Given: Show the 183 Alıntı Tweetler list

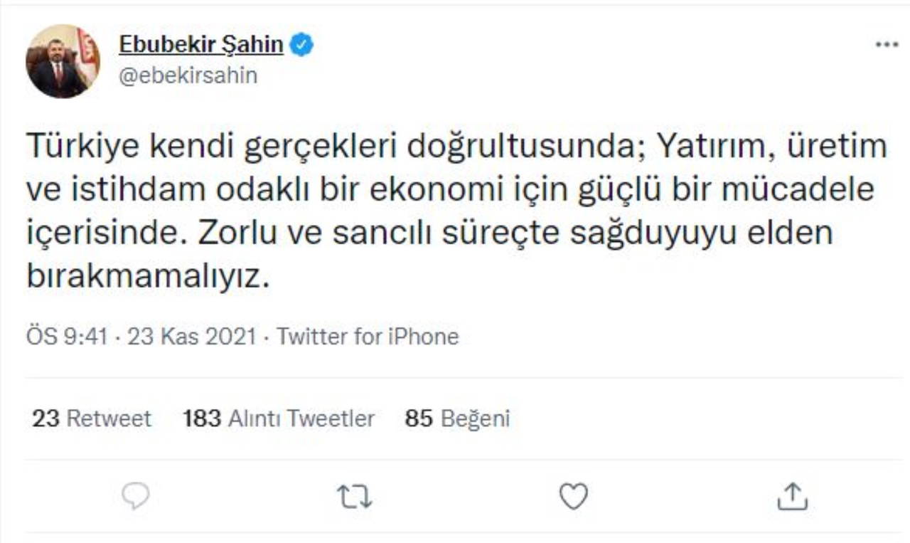Looking at the screenshot, I should pyautogui.click(x=279, y=418).
